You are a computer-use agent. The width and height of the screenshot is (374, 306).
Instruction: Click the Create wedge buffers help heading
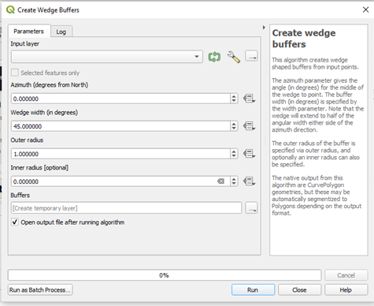tap(304, 39)
